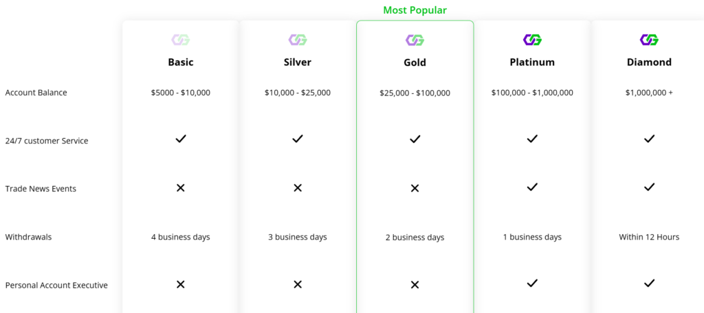
Task: Click Gold's $25,000 - $100,000 balance text
Action: tap(415, 93)
